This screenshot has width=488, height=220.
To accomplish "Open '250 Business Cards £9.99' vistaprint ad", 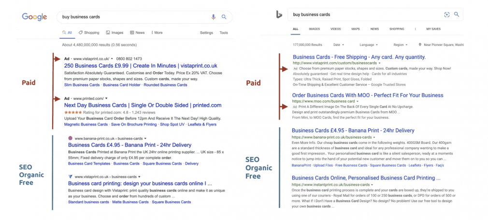I will [x=141, y=66].
